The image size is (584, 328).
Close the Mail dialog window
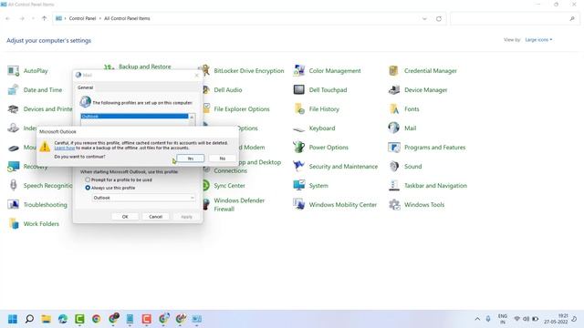pyautogui.click(x=197, y=75)
